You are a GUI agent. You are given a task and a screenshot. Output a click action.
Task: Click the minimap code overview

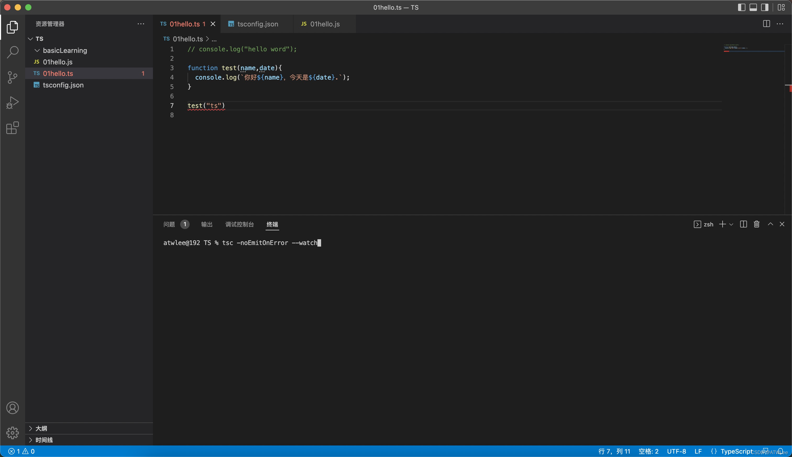tap(754, 48)
